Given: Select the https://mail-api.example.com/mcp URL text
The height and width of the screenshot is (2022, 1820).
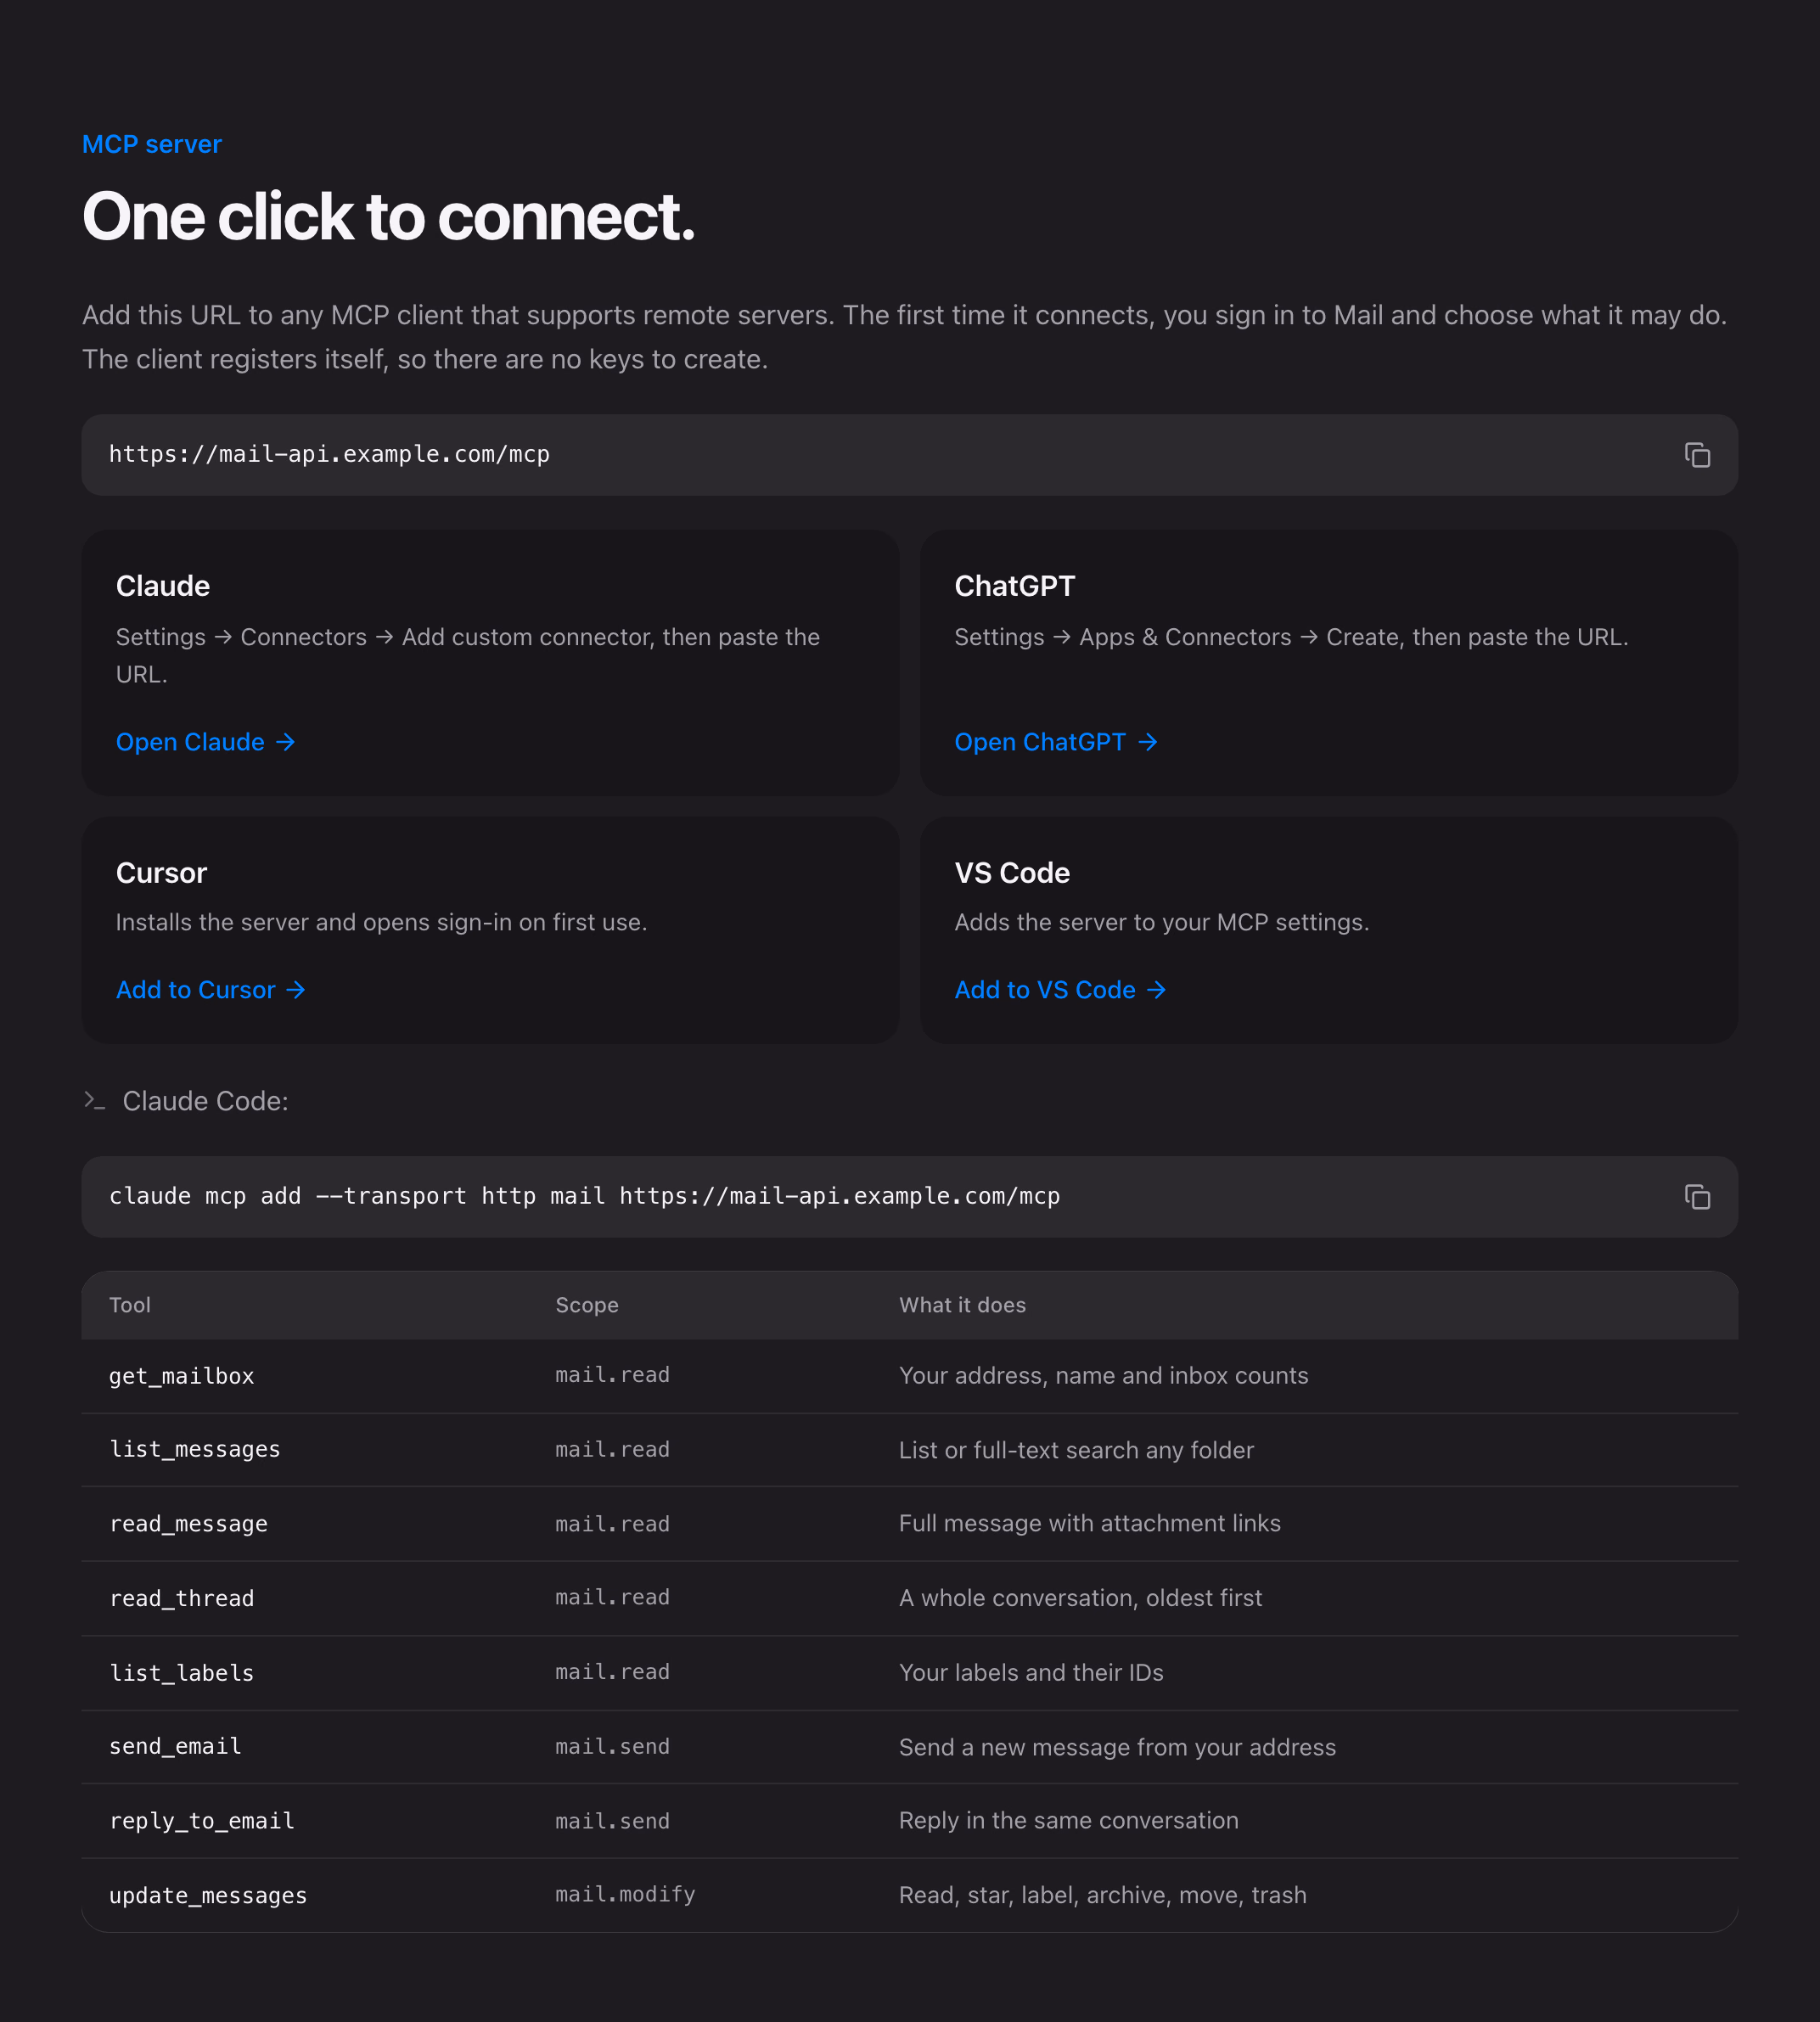Looking at the screenshot, I should tap(329, 454).
